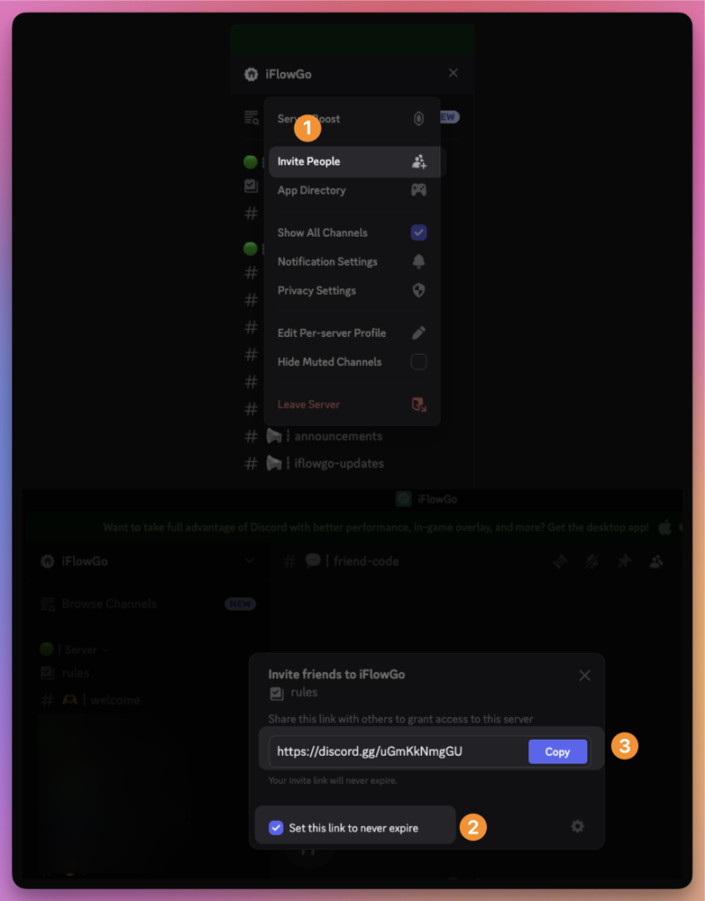Click the Leave Server door icon
The image size is (705, 901).
418,405
